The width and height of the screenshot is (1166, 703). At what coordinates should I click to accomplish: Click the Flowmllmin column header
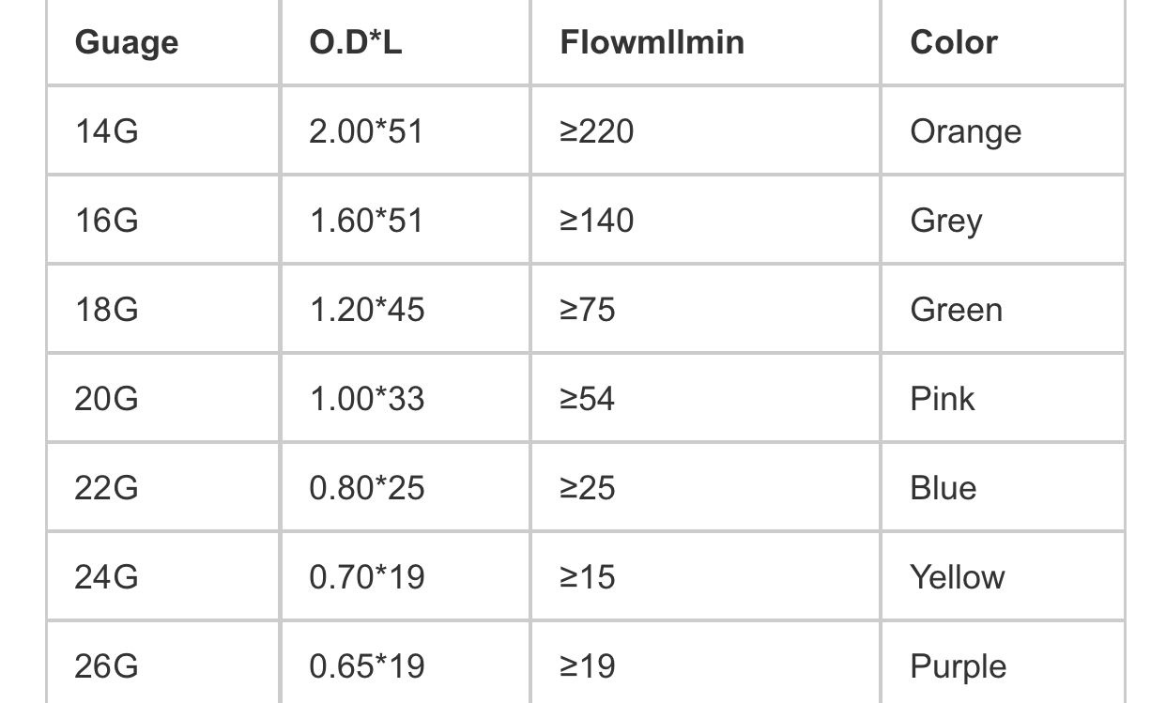click(652, 42)
